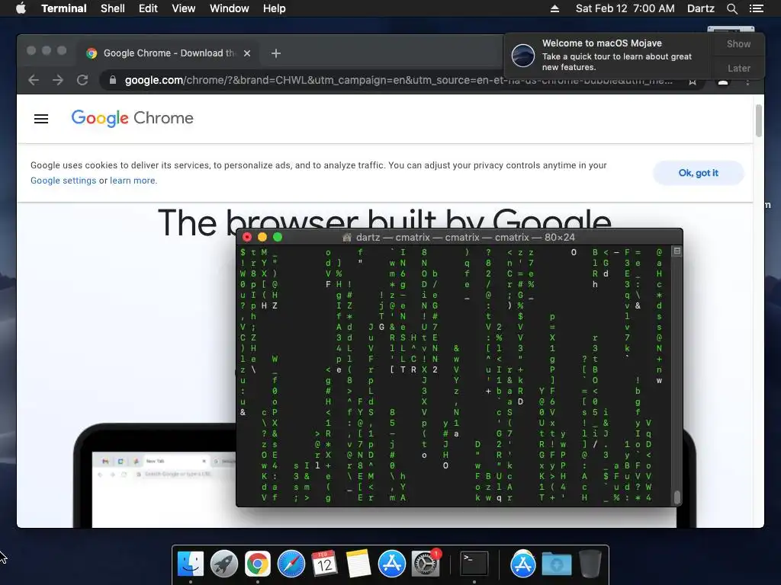Screen dimensions: 781x585
Task: Open the Shell menu
Action: click(x=113, y=8)
